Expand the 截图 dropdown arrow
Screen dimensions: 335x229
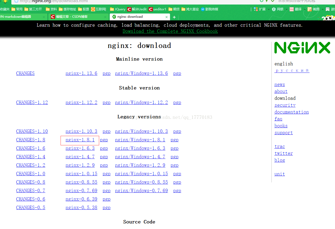(323, 9)
